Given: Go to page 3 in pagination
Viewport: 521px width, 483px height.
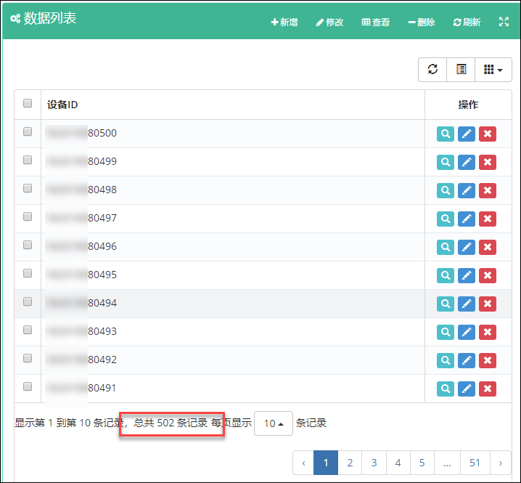Looking at the screenshot, I should coord(374,463).
